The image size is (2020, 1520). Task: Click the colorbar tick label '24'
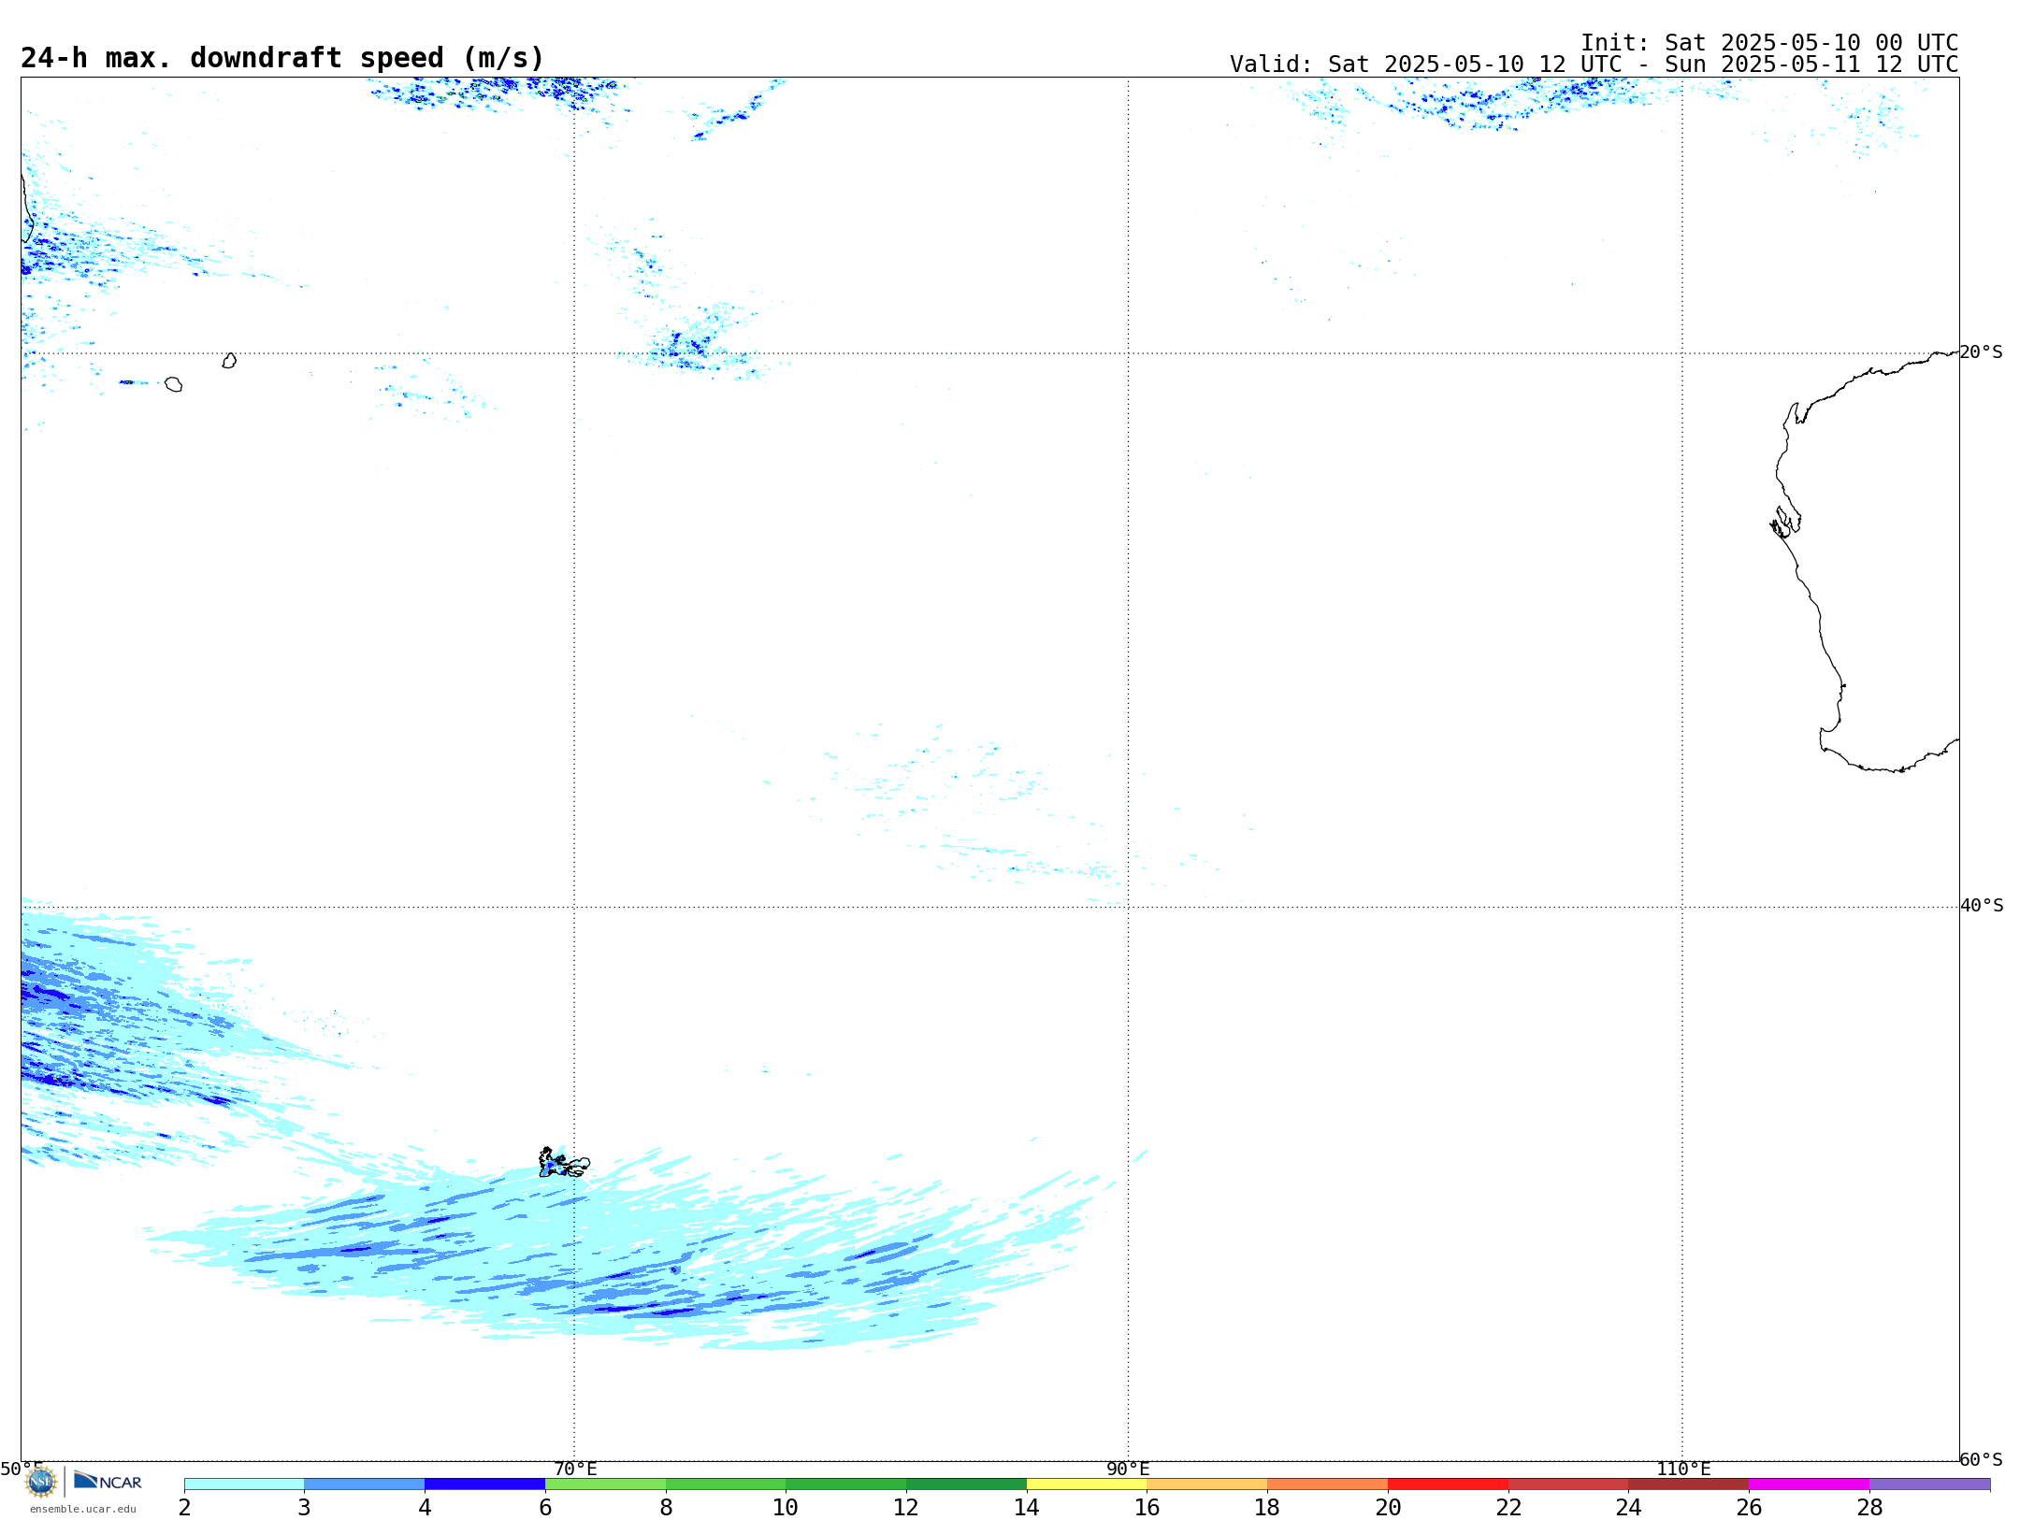click(1629, 1507)
